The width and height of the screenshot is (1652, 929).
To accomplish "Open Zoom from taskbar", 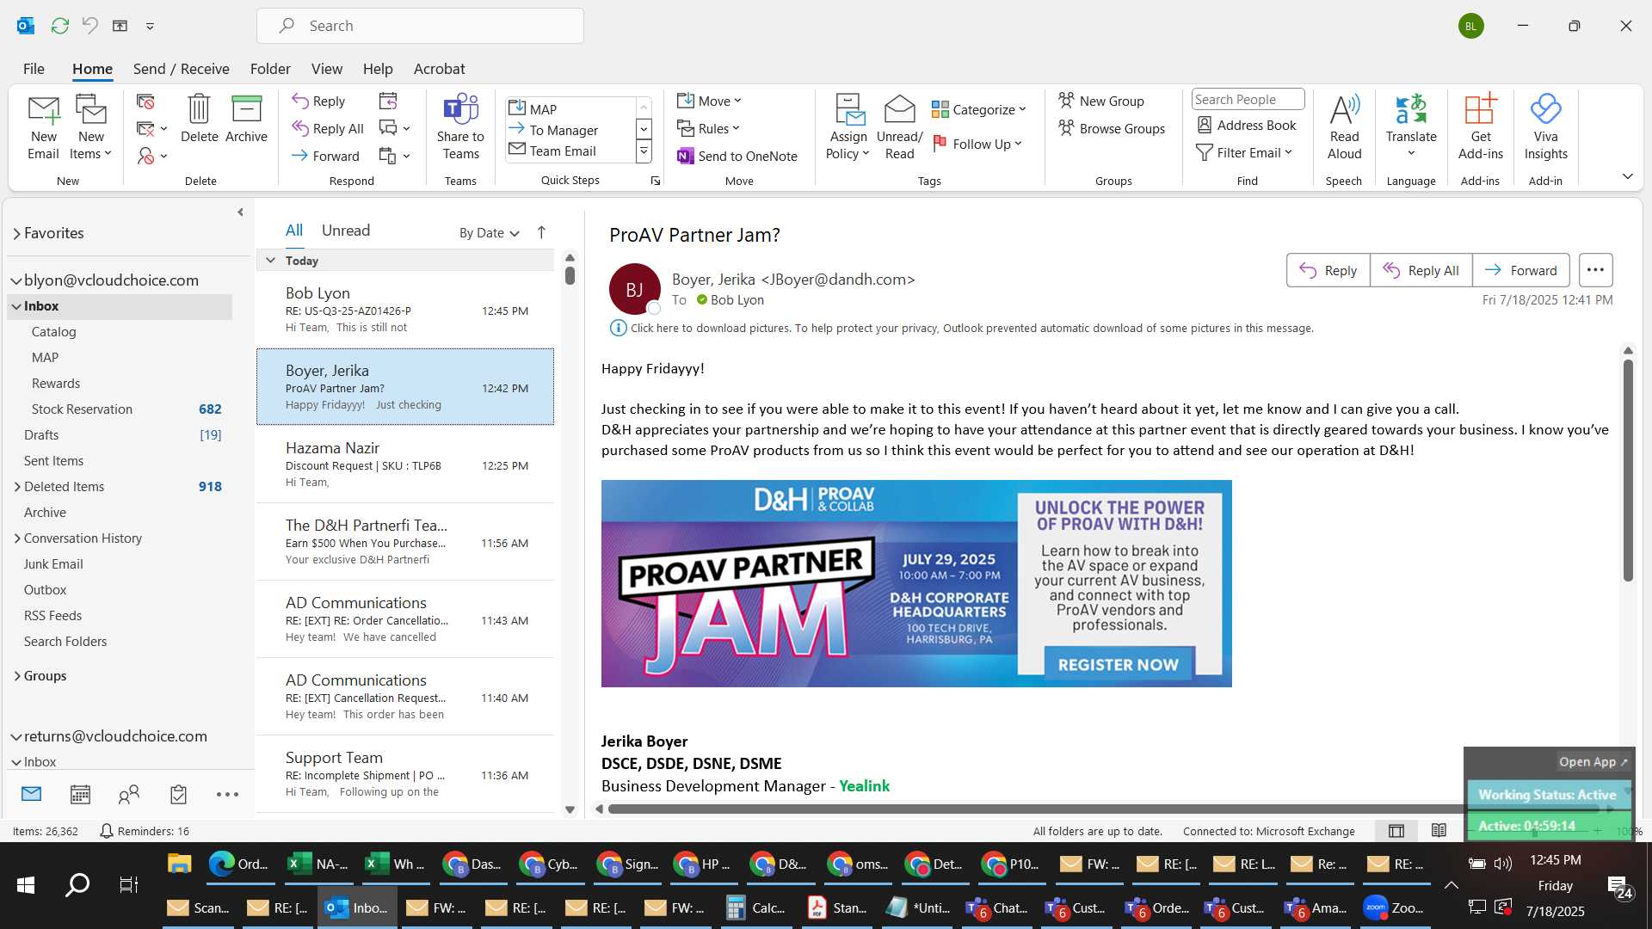I will coord(1393,907).
